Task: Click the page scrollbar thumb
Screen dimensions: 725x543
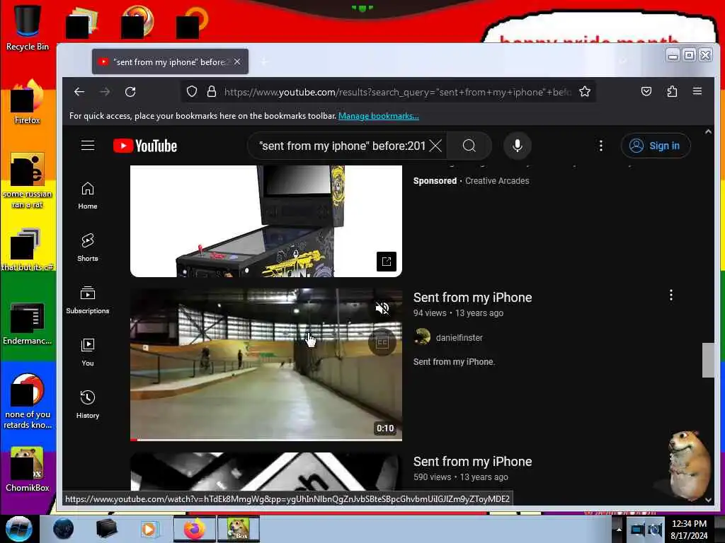Action: 708,360
